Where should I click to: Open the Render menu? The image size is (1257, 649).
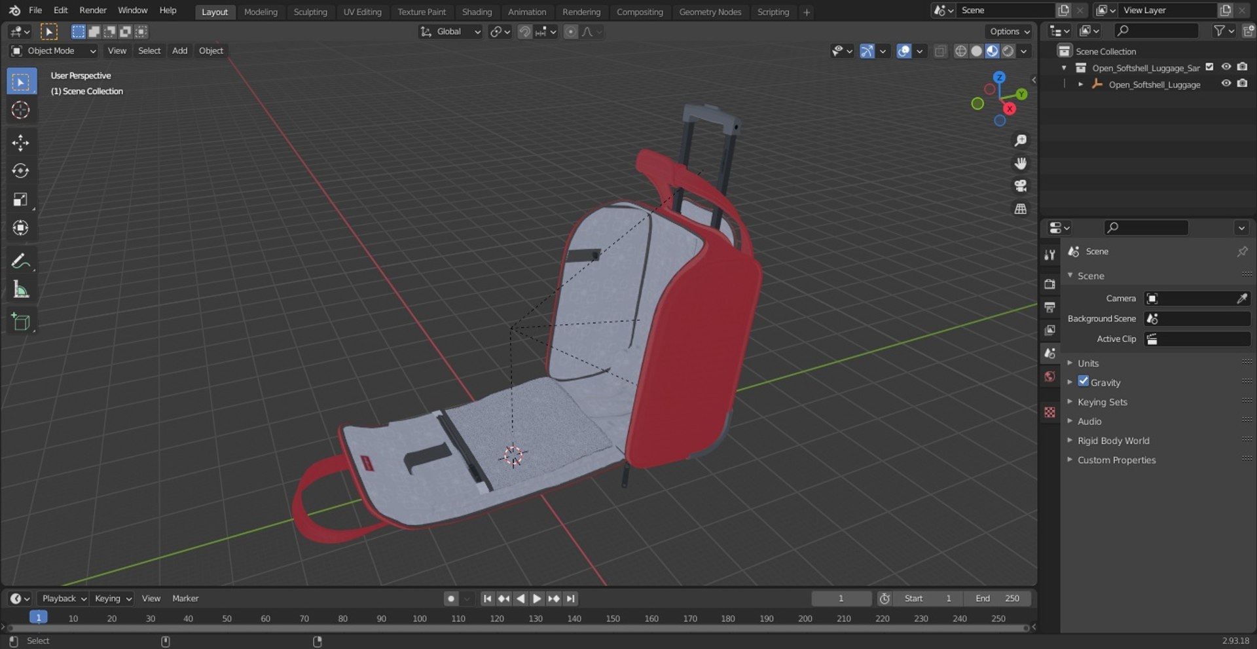tap(93, 10)
